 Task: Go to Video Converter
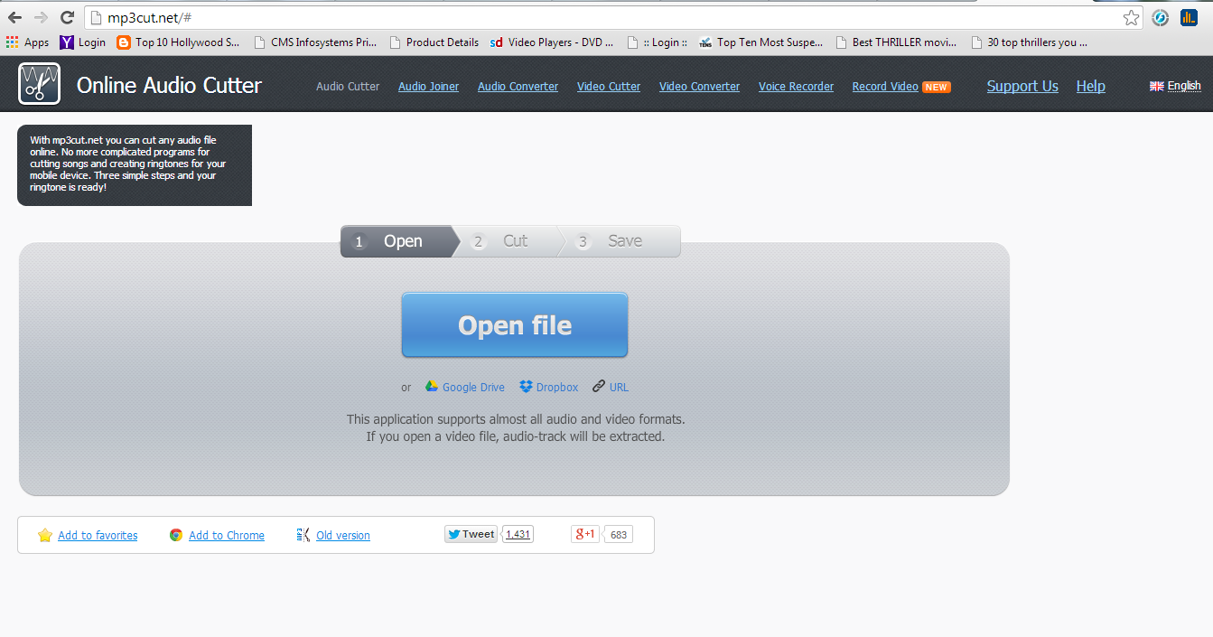[699, 87]
